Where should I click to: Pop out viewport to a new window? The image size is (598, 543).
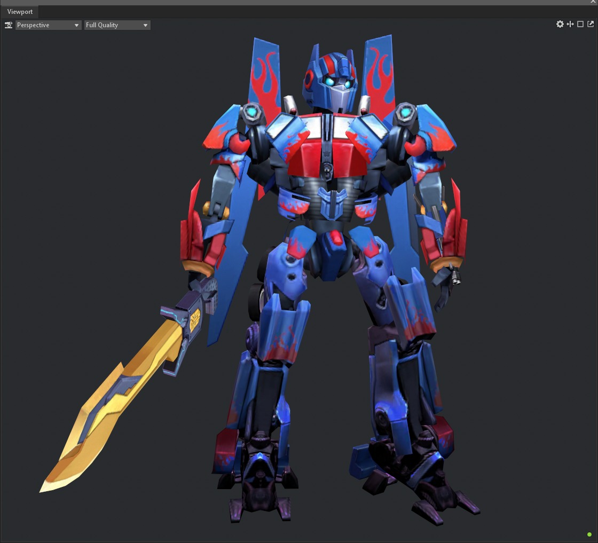click(591, 24)
